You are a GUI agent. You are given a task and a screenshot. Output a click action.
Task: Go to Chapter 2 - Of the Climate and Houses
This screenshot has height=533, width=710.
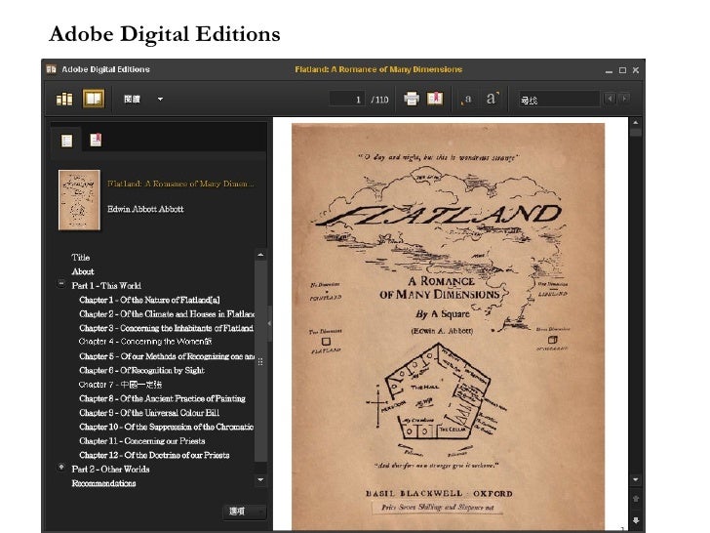167,313
